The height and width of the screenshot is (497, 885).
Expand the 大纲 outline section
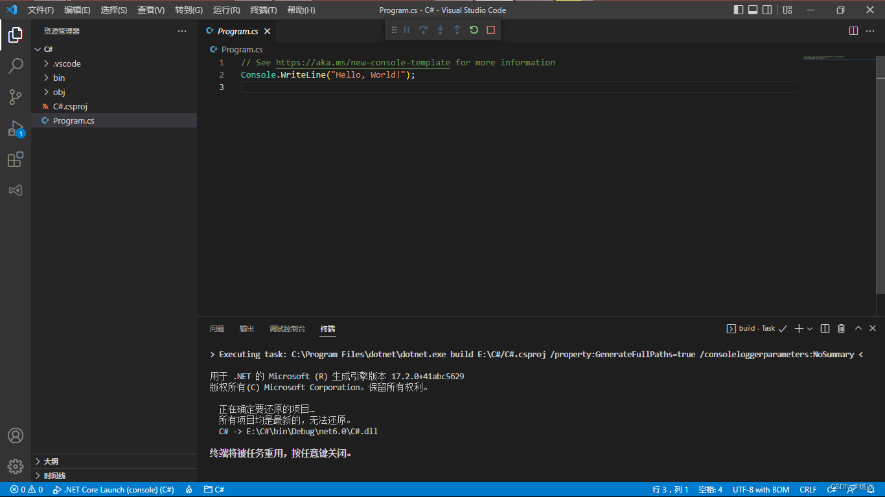[x=114, y=461]
